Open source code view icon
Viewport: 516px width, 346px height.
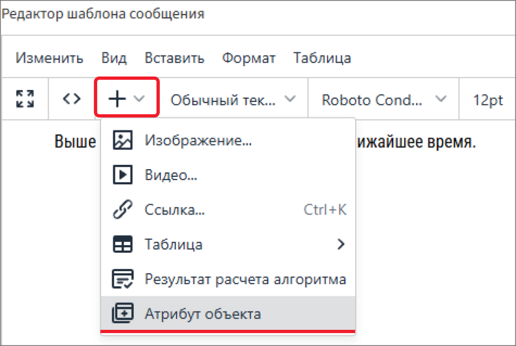point(72,99)
